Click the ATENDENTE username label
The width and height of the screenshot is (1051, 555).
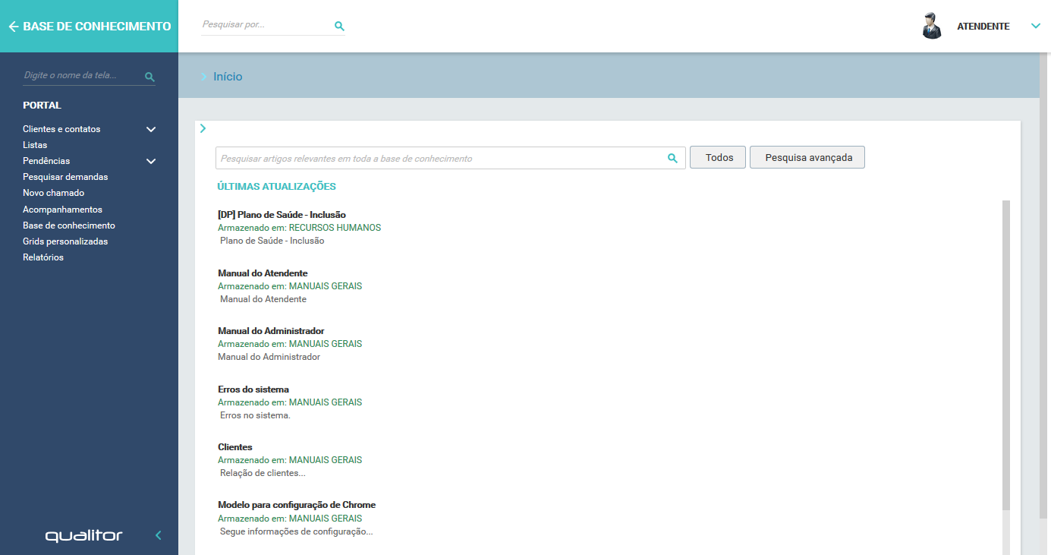(983, 27)
